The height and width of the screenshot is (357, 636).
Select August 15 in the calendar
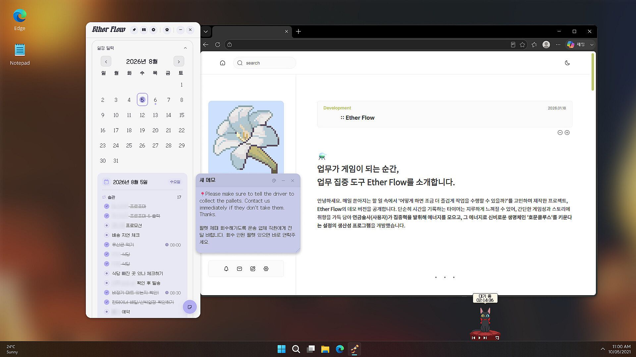coord(182,115)
